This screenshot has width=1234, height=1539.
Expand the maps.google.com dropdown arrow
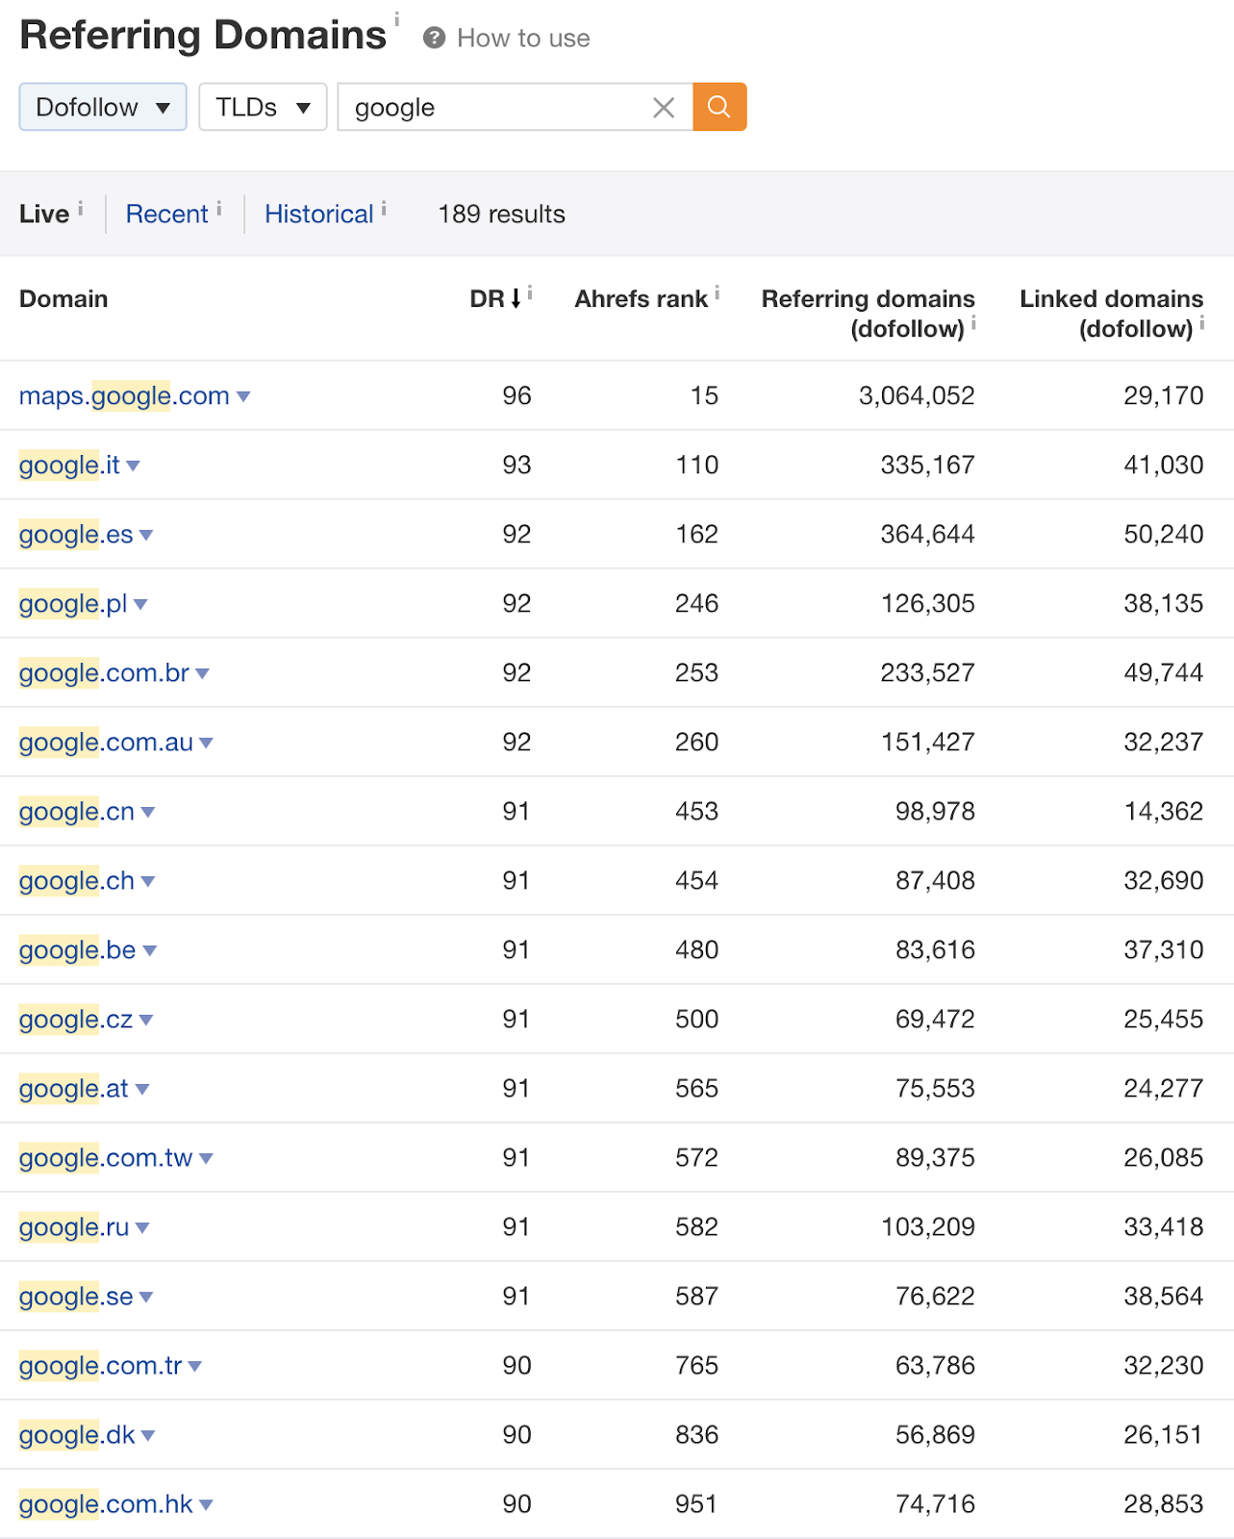pyautogui.click(x=243, y=396)
